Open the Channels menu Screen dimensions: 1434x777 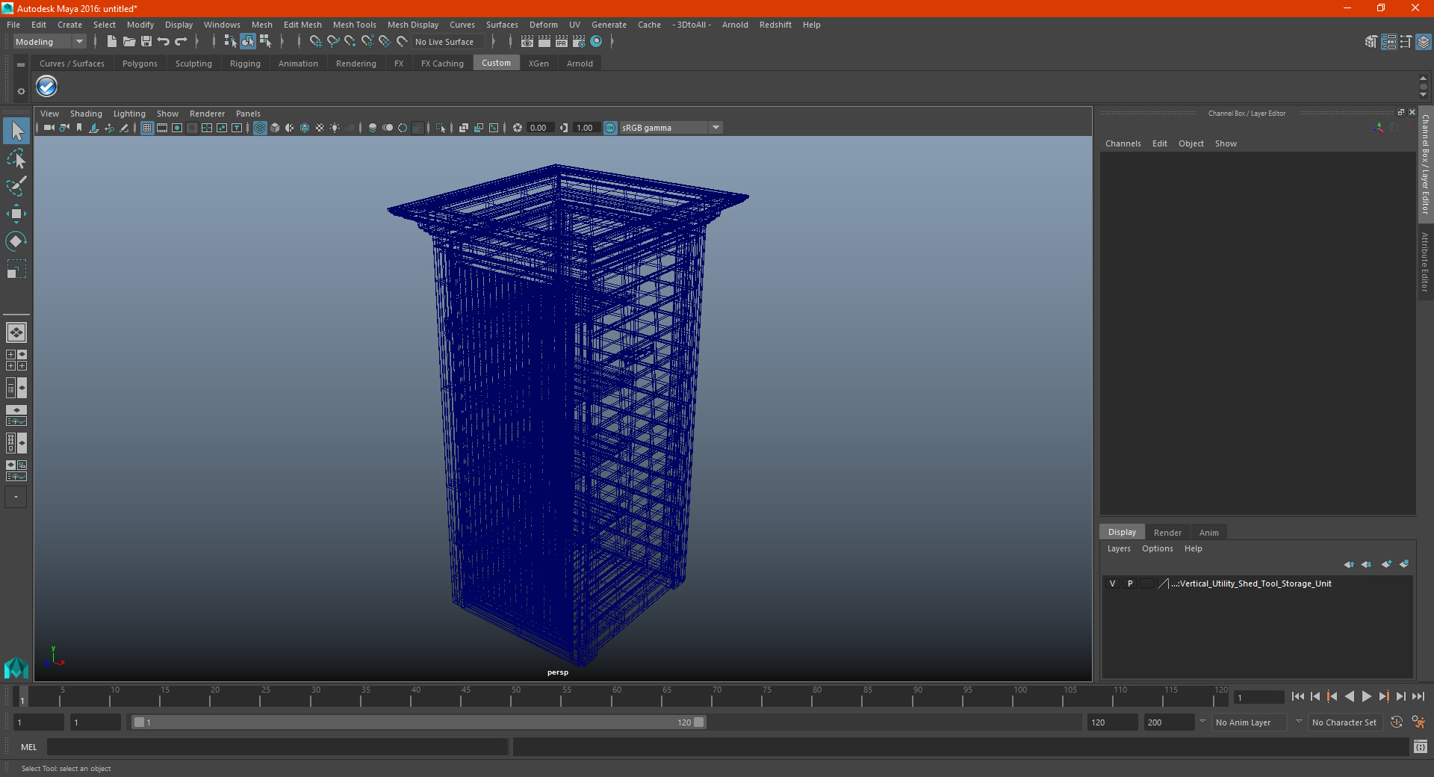pyautogui.click(x=1123, y=143)
